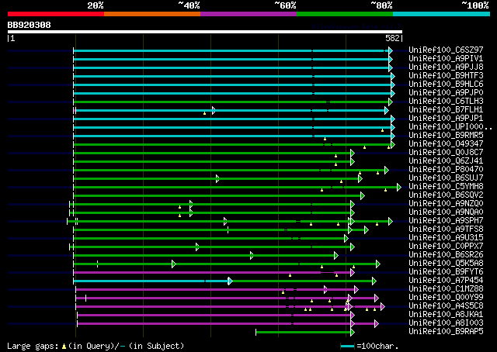The height and width of the screenshot is (352, 497).
Task: Open the UniRef100_B6SR26 entry
Action: pos(446,255)
